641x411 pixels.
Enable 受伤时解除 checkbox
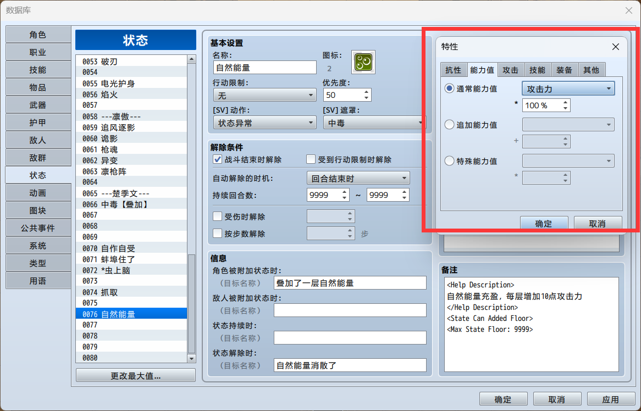[x=218, y=216]
